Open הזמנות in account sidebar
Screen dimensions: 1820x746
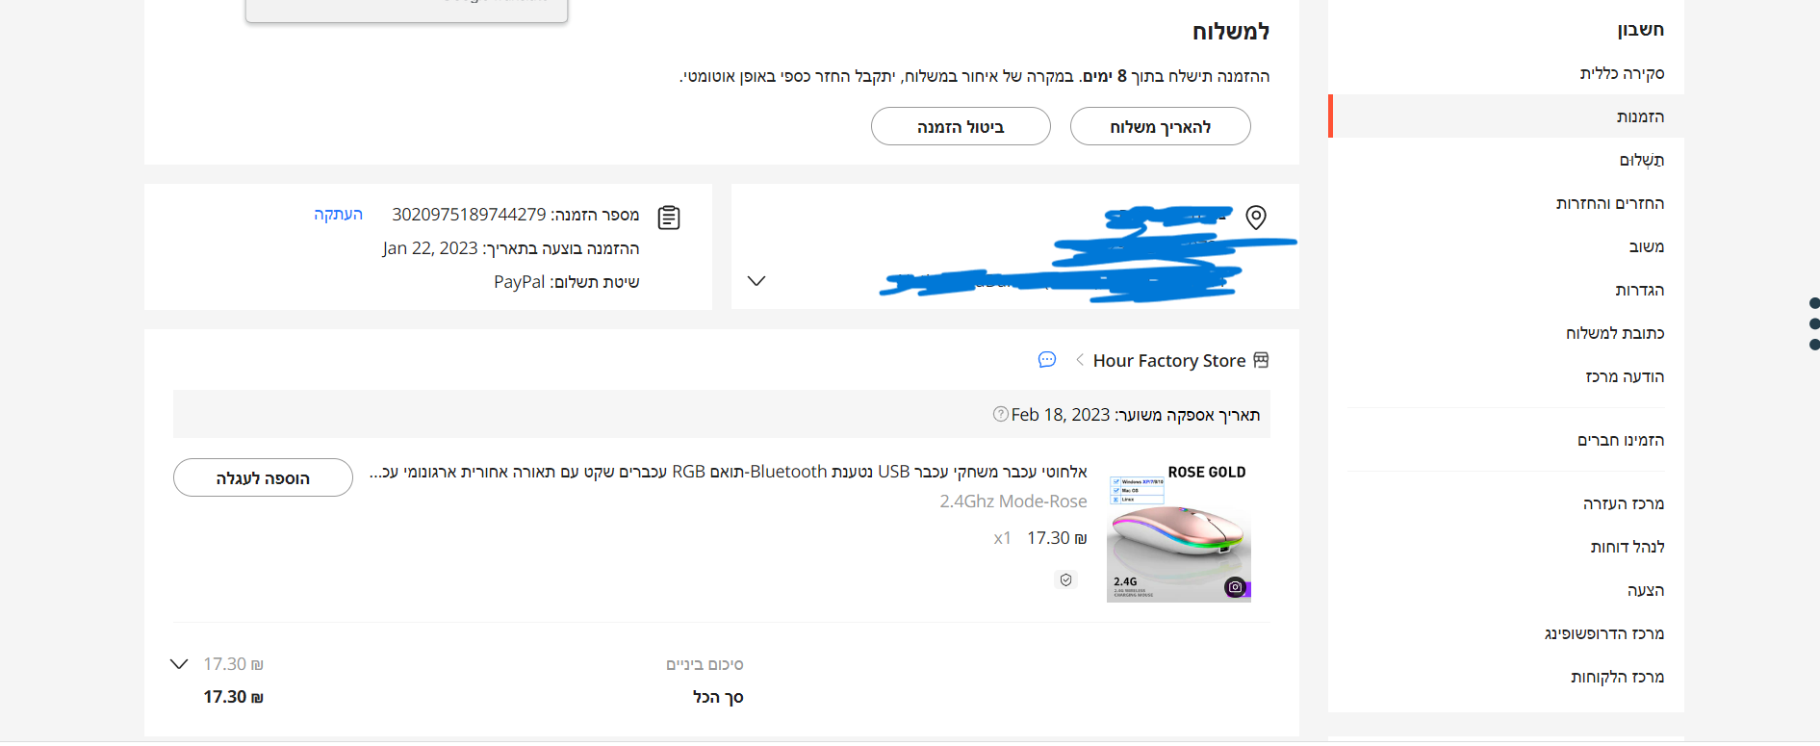tap(1640, 116)
